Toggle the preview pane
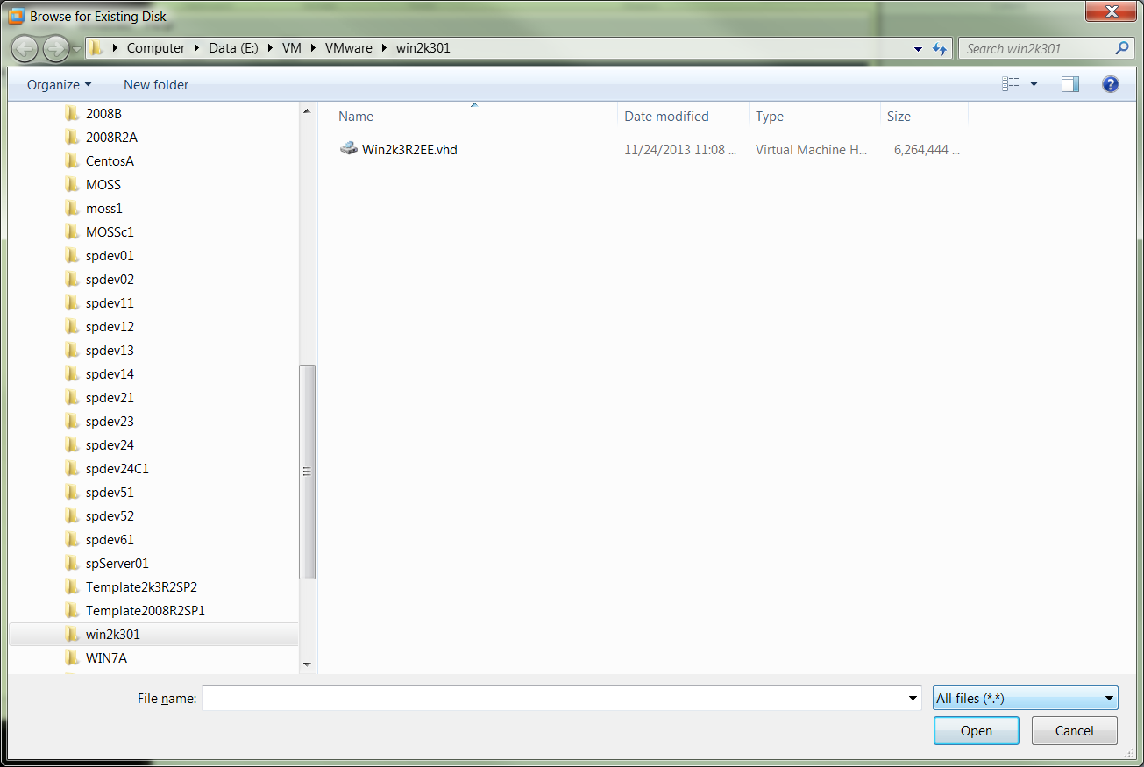Viewport: 1144px width, 767px height. point(1069,83)
